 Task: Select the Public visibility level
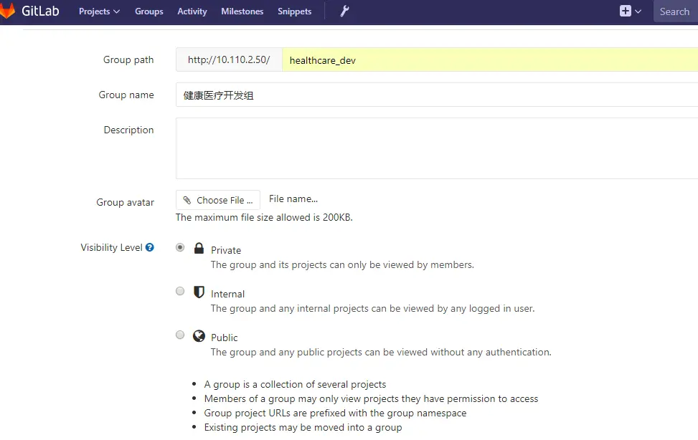[180, 335]
